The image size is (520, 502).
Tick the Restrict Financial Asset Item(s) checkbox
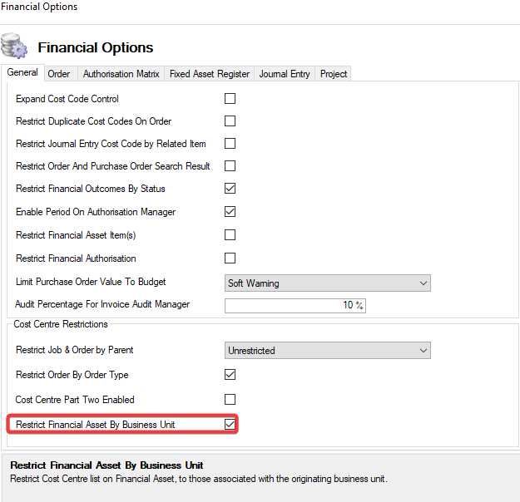coord(230,235)
